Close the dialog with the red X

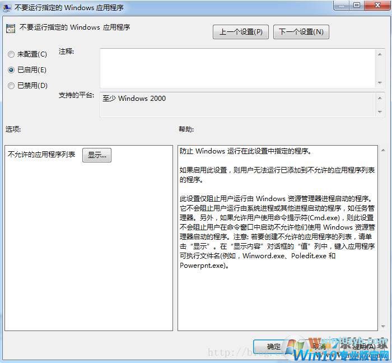pos(377,6)
